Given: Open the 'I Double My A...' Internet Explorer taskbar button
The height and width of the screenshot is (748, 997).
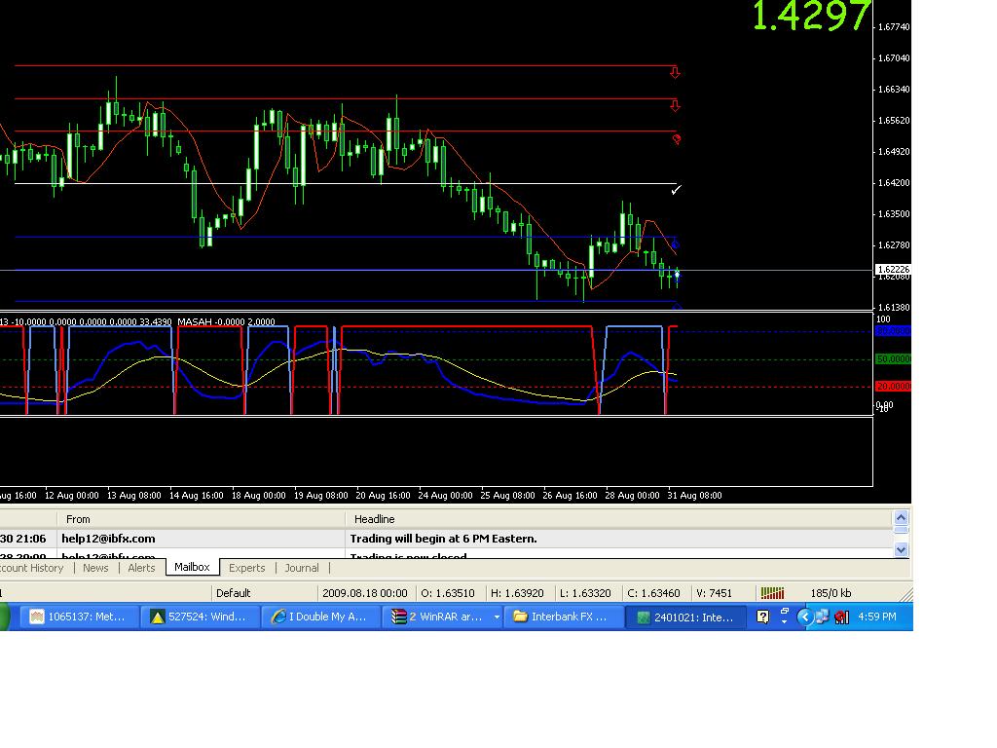Looking at the screenshot, I should pyautogui.click(x=321, y=617).
